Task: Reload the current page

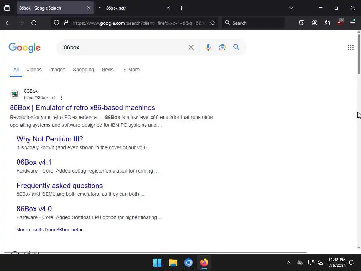Action: click(x=34, y=23)
